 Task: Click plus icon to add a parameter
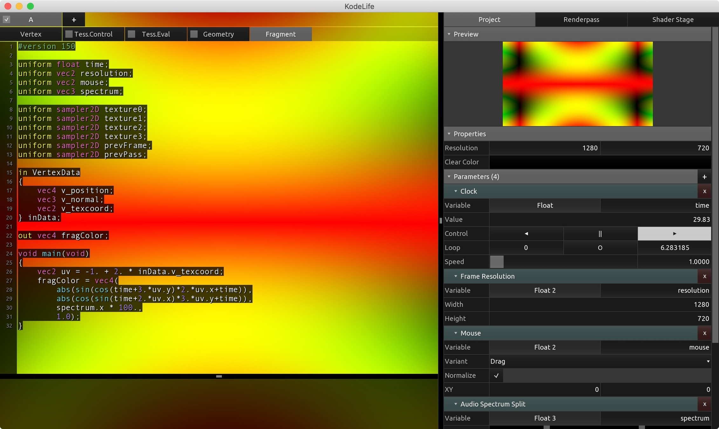704,177
